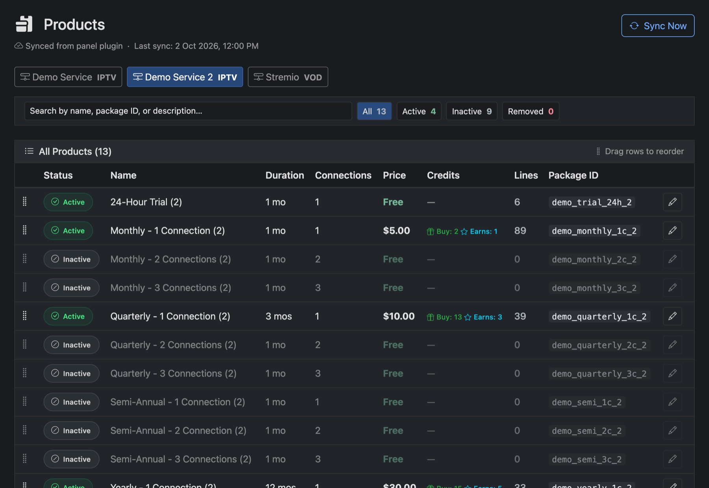Deactivate the Monthly - 1 Connection (2) status badge
Screen dimensions: 709x488
point(68,231)
